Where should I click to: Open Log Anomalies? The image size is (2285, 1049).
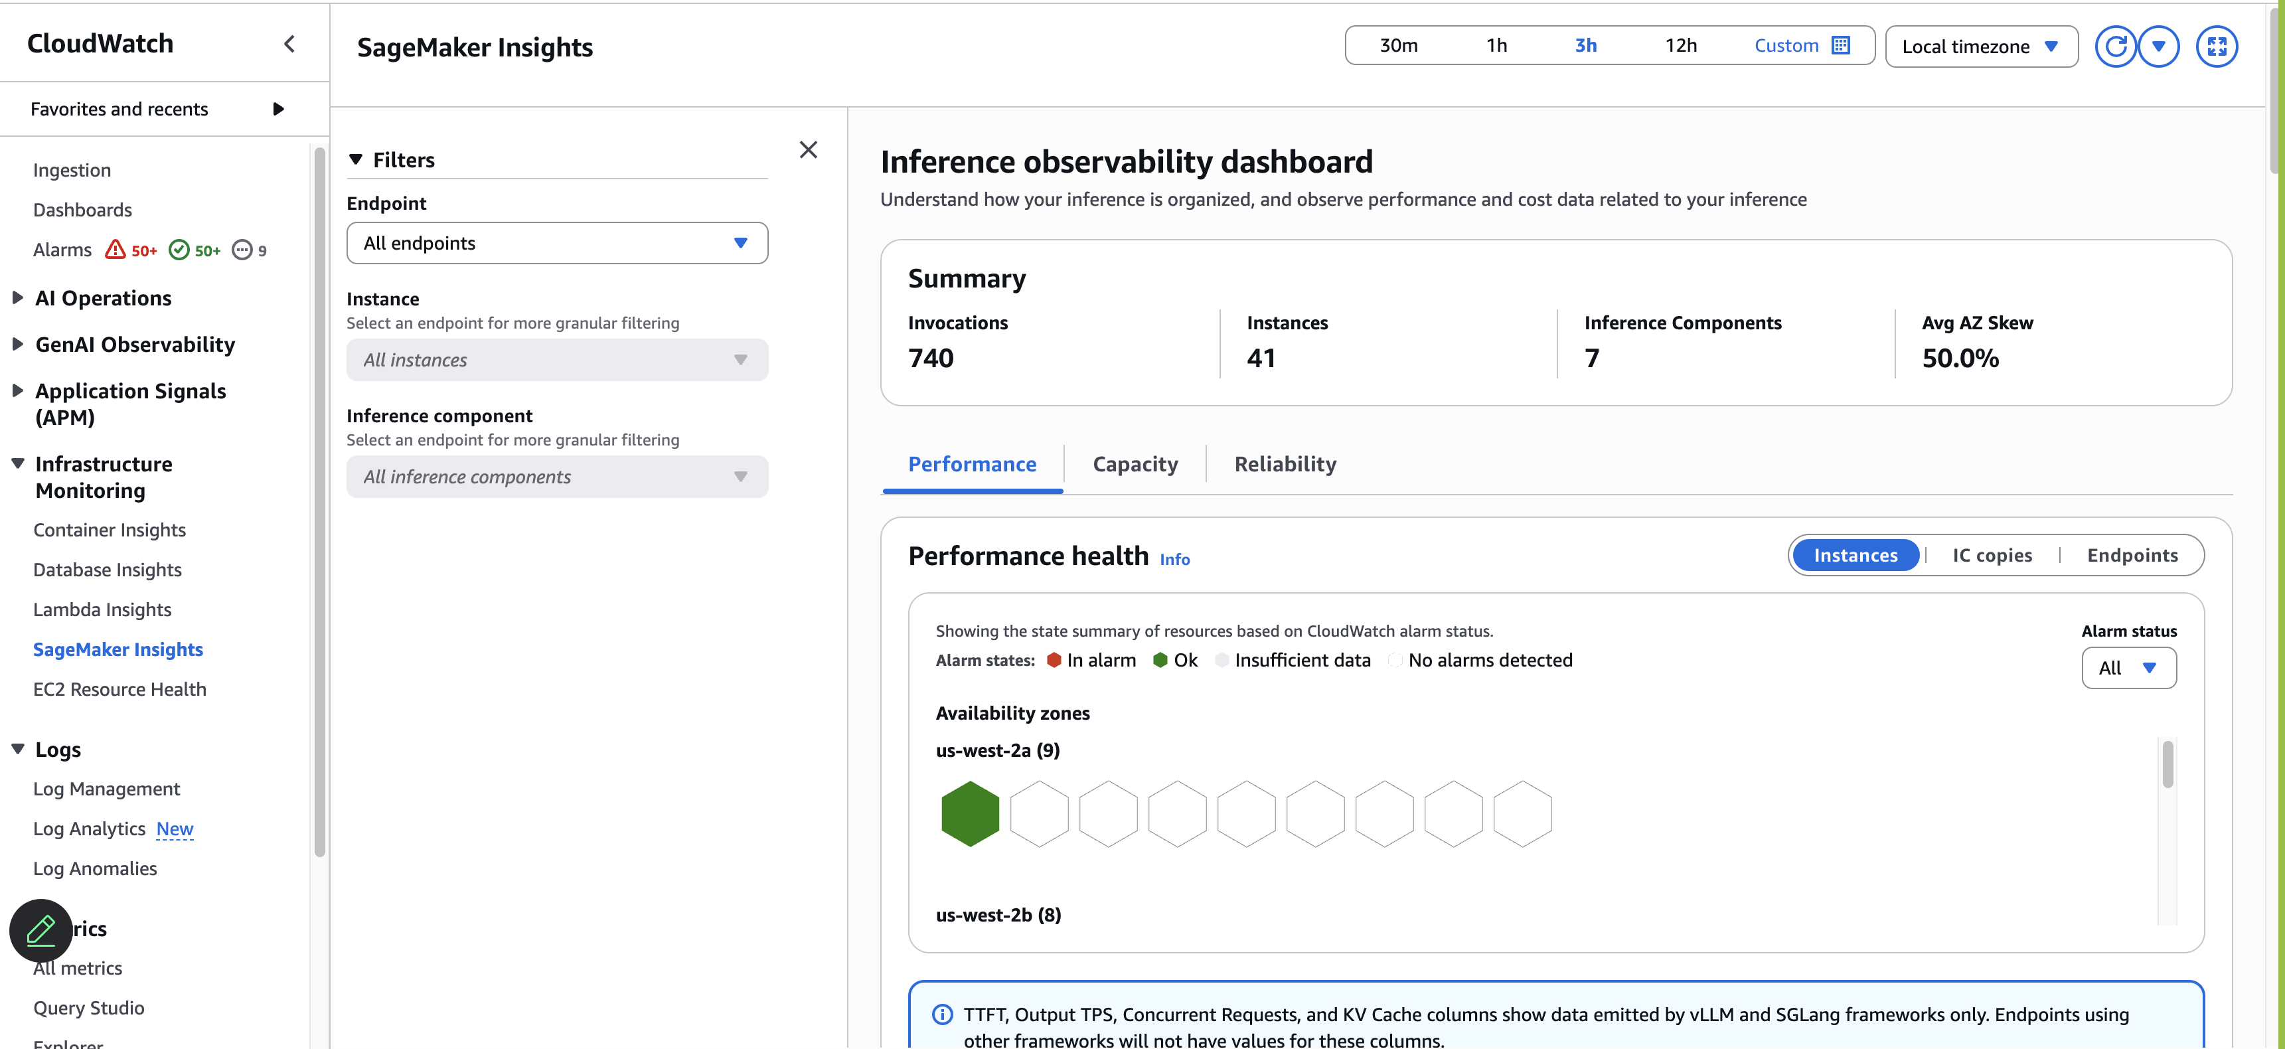[x=95, y=869]
